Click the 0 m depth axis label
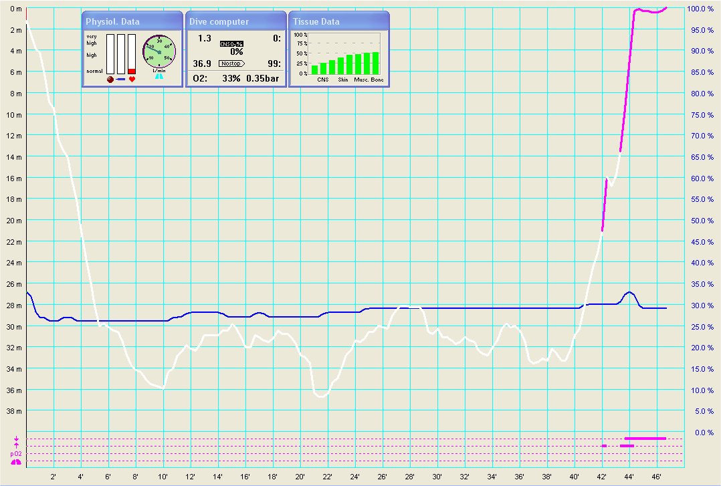 pyautogui.click(x=16, y=9)
